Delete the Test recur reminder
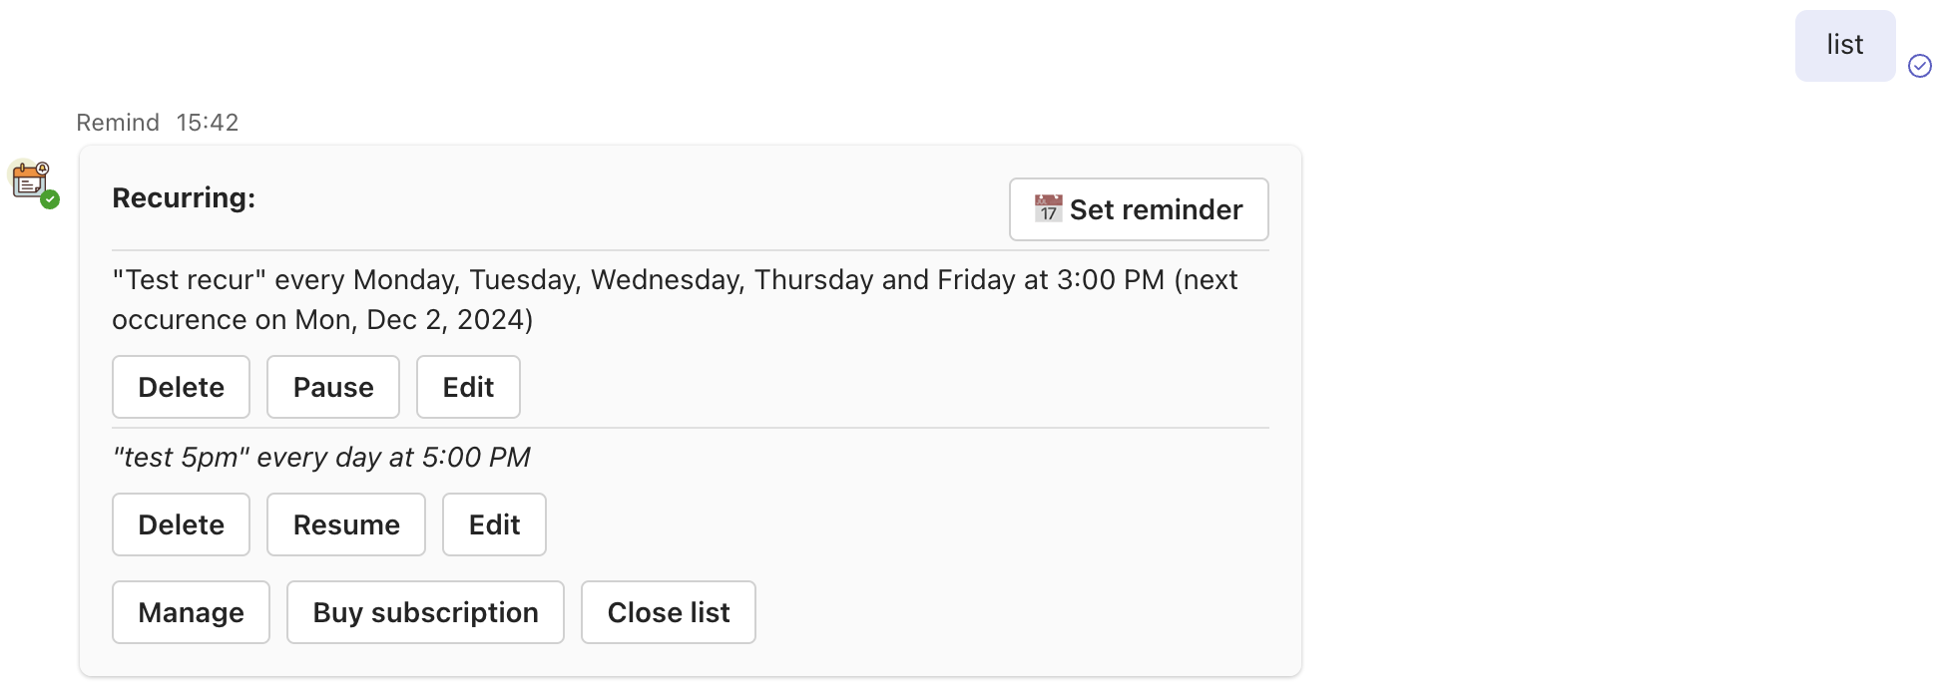The image size is (1942, 692). click(x=181, y=387)
